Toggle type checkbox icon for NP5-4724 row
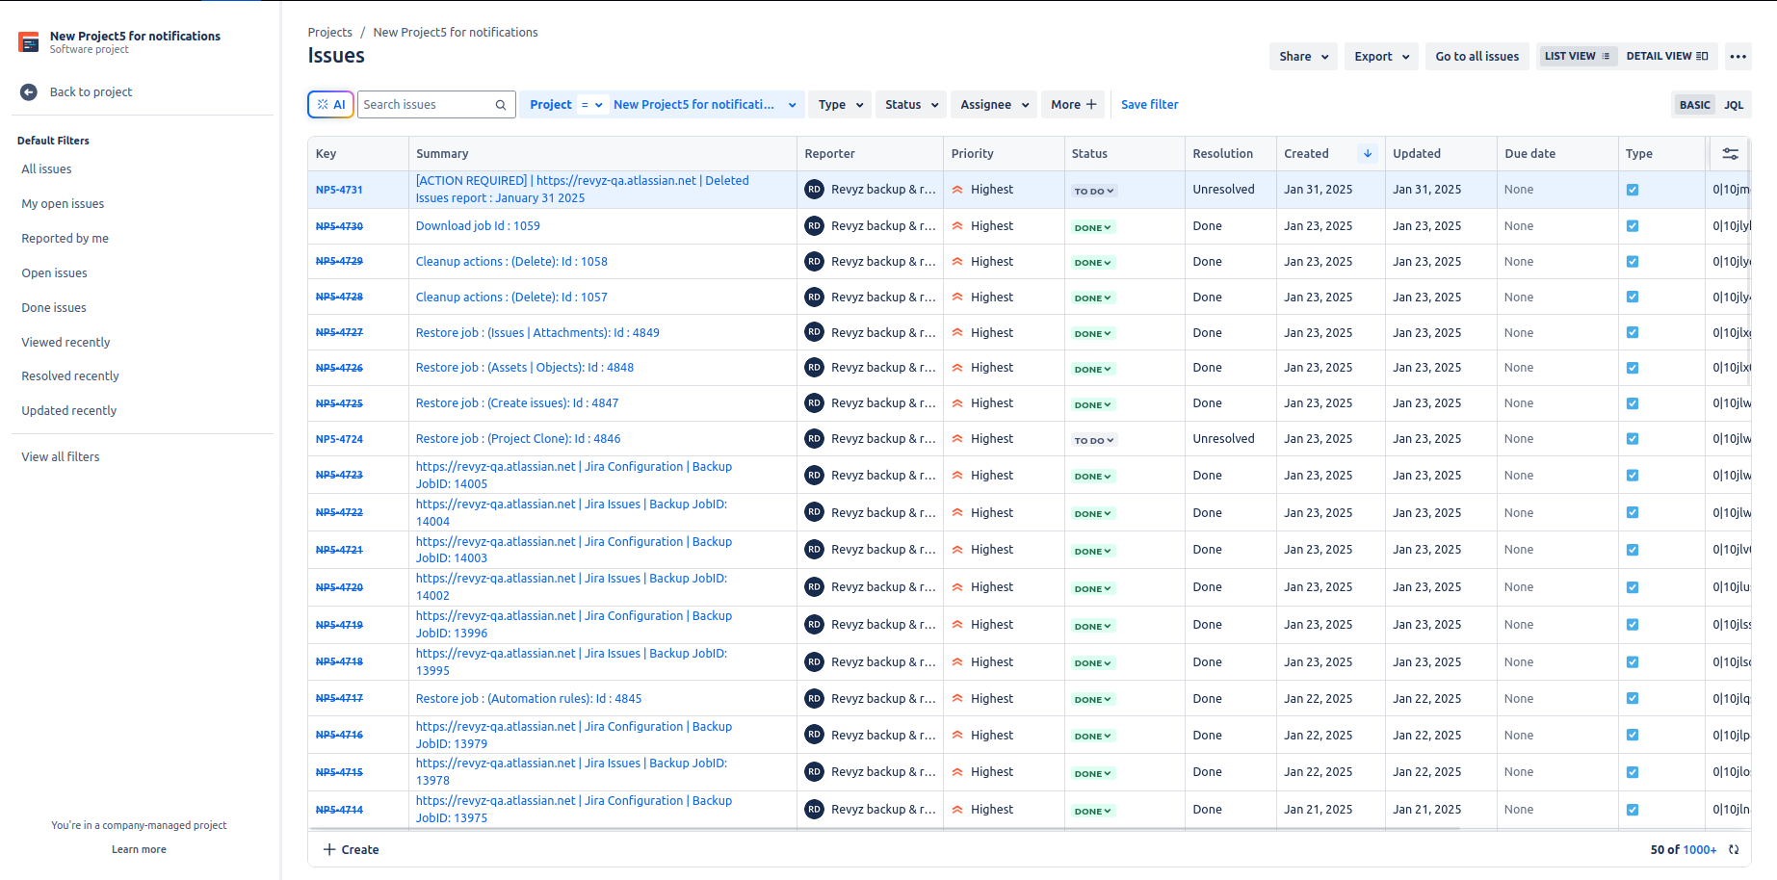Image resolution: width=1777 pixels, height=880 pixels. pyautogui.click(x=1633, y=439)
